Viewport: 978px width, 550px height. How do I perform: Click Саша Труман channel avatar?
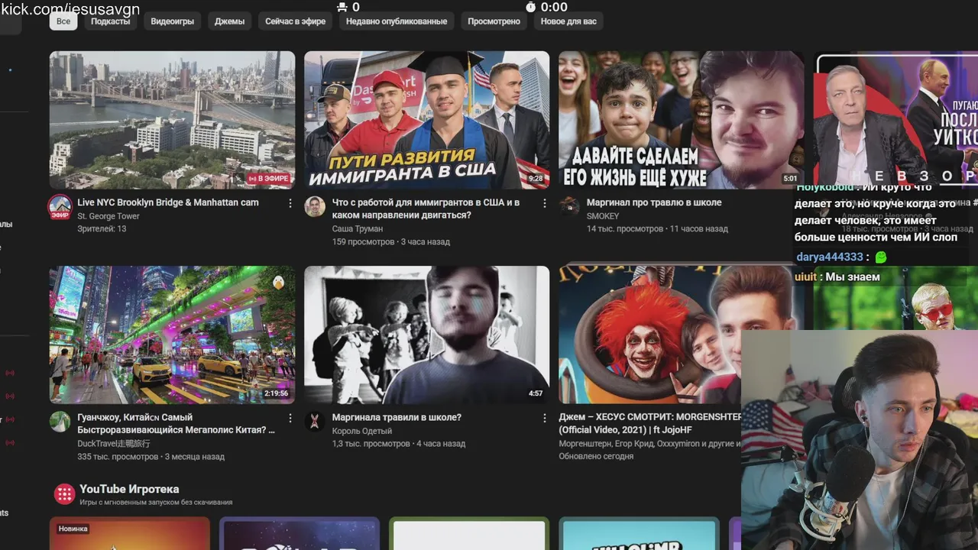pos(315,206)
